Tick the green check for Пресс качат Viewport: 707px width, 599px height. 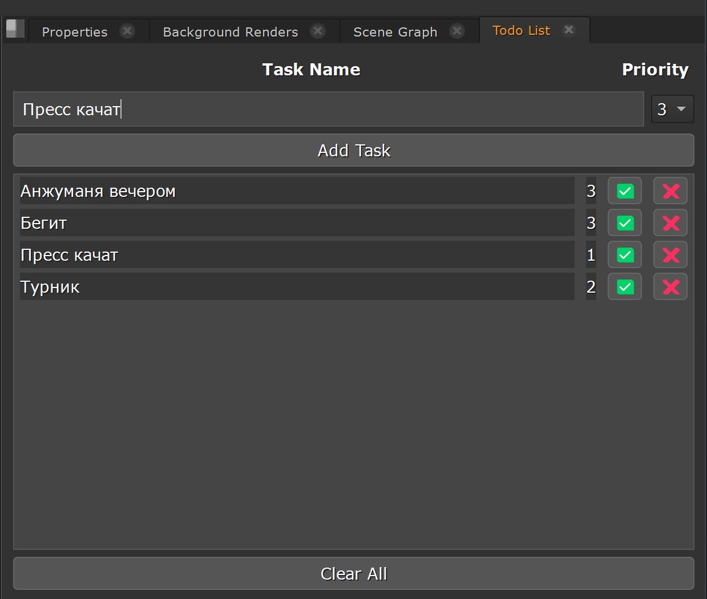pyautogui.click(x=625, y=255)
